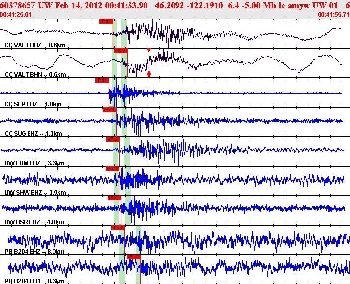Click the red triangle amplitude marker on VALT BHN
The height and width of the screenshot is (284, 350).
(x=149, y=50)
